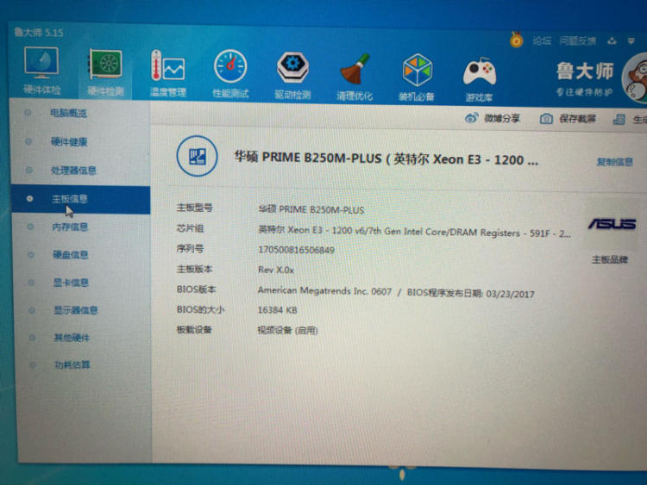The image size is (647, 485).
Task: Click the 生成报告 report icon
Action: [619, 120]
